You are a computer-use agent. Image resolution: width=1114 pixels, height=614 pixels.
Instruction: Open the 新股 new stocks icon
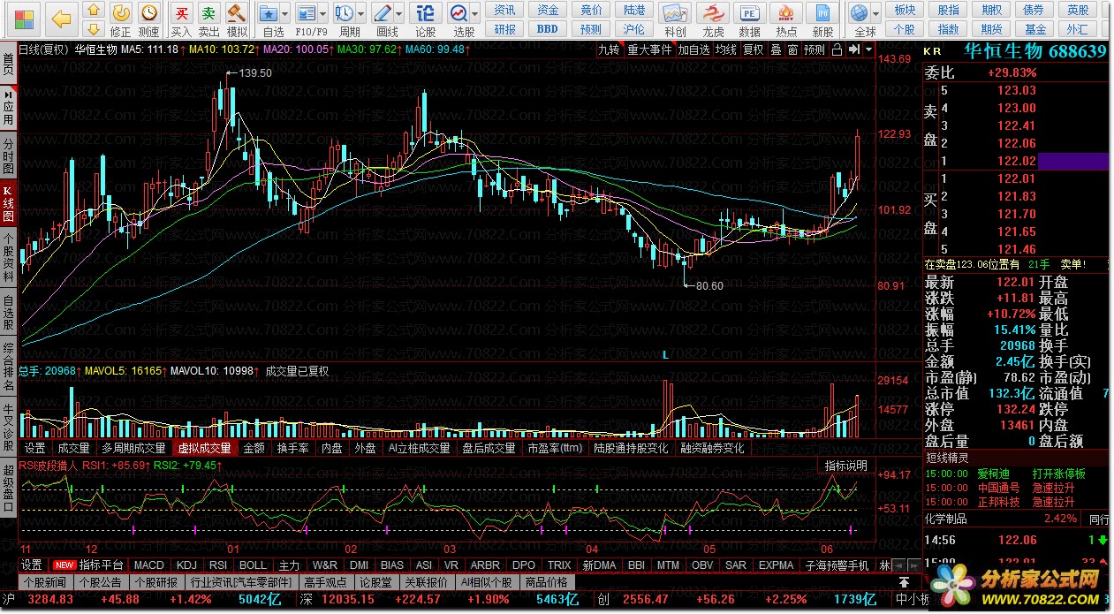point(823,19)
